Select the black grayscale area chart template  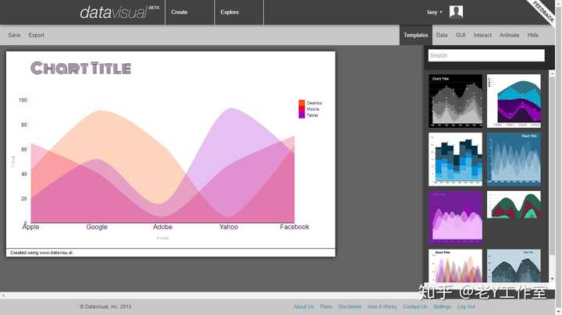(456, 101)
